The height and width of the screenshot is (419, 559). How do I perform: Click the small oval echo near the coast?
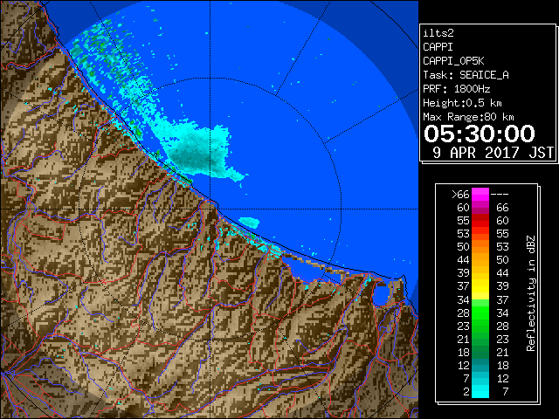(x=249, y=222)
